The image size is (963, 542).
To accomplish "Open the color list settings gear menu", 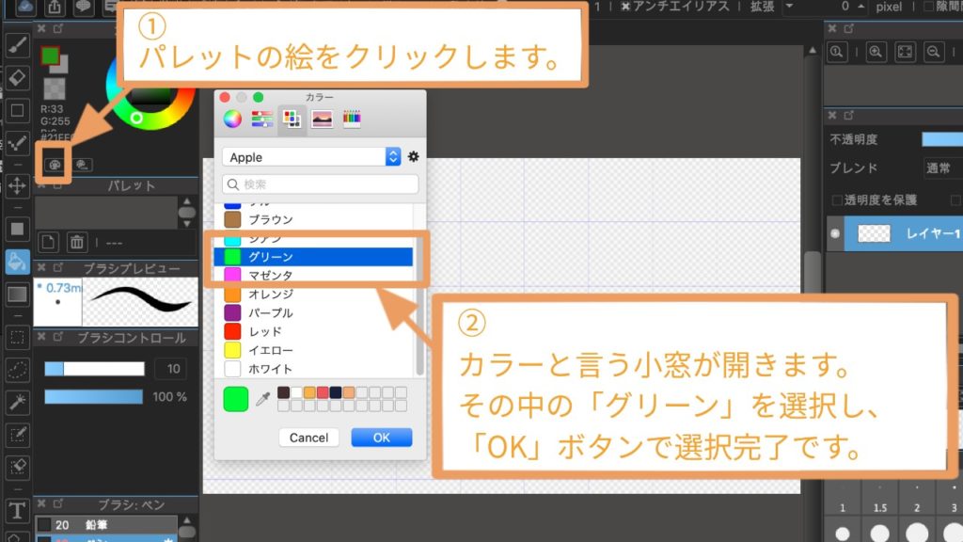I will (414, 156).
